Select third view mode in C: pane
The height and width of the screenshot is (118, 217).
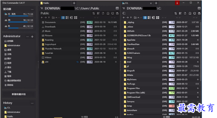pyautogui.click(x=153, y=18)
